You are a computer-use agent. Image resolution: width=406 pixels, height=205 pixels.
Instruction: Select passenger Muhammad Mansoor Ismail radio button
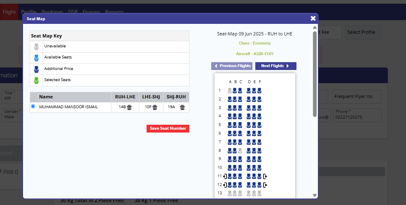click(33, 107)
